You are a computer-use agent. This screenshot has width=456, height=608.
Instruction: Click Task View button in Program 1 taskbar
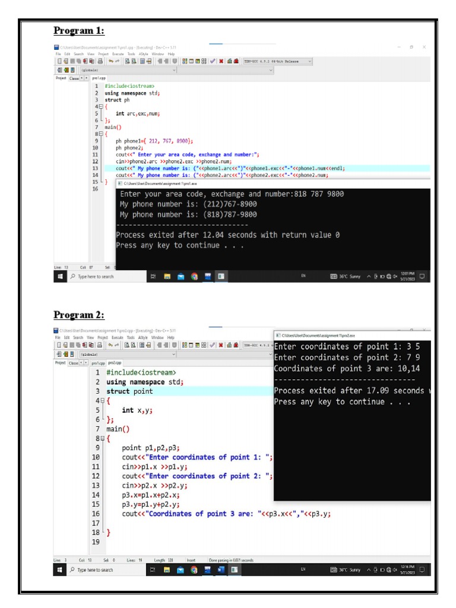[x=153, y=277]
